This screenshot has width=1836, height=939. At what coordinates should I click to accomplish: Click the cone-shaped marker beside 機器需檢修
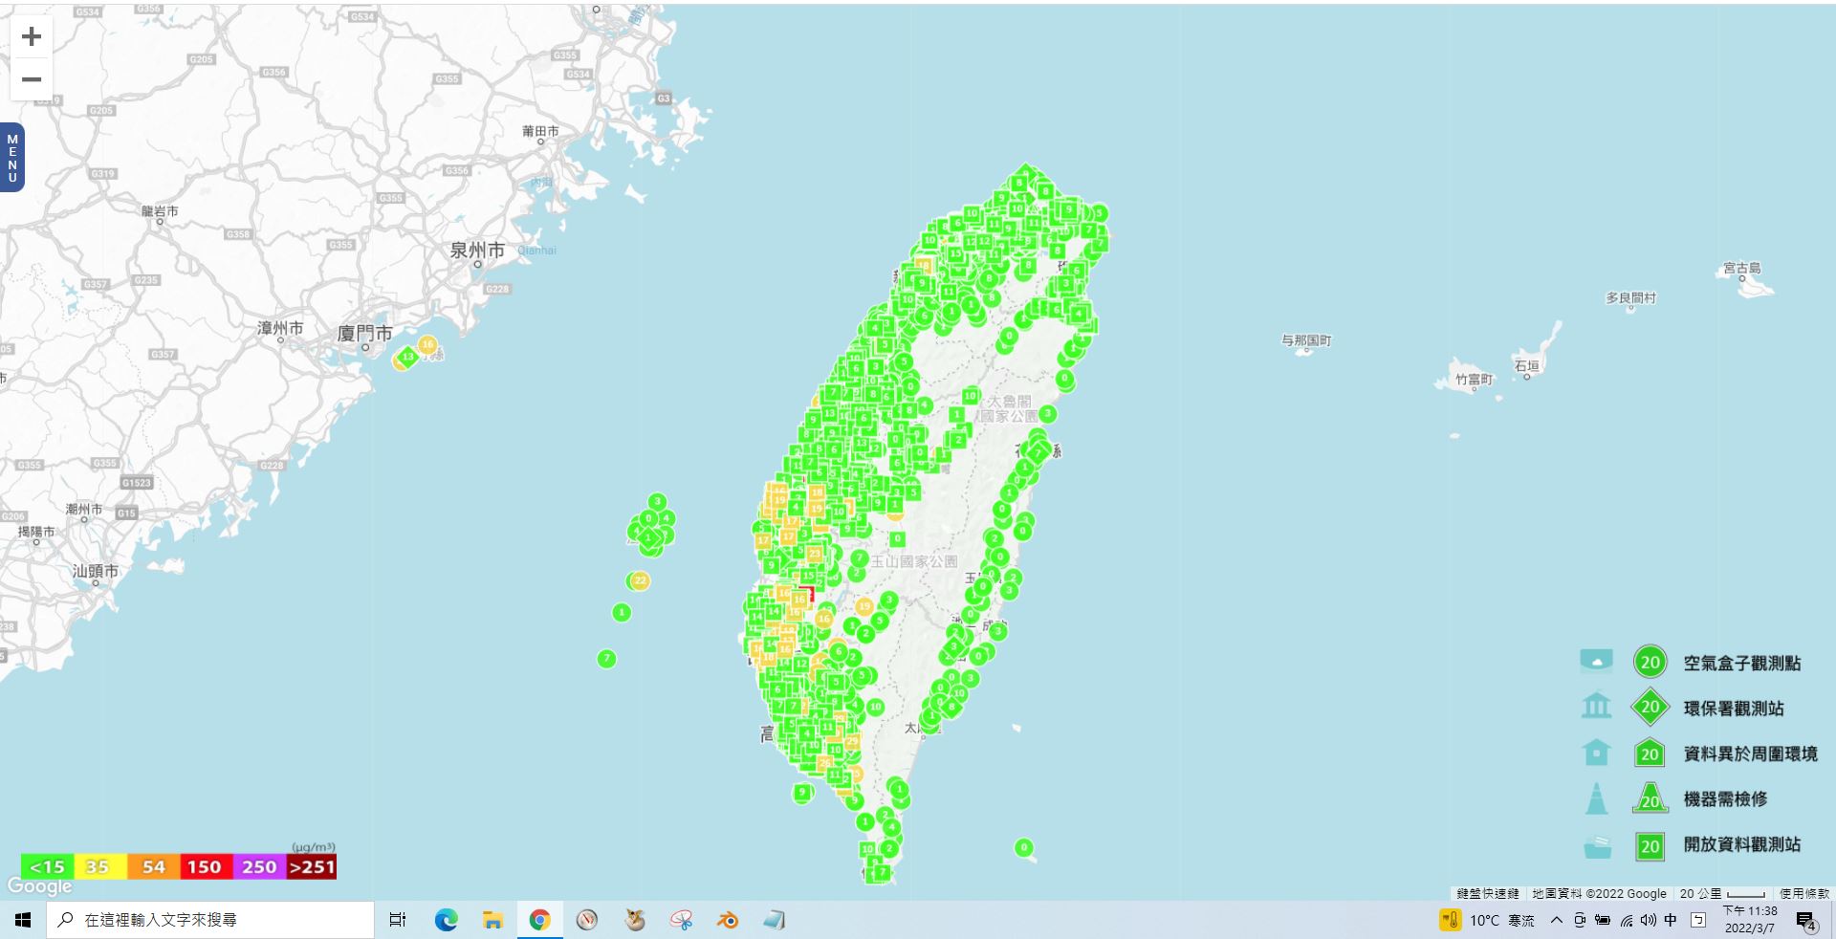coord(1650,797)
